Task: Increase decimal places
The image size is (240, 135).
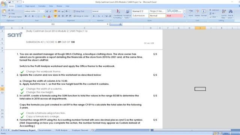Action: click(x=106, y=16)
